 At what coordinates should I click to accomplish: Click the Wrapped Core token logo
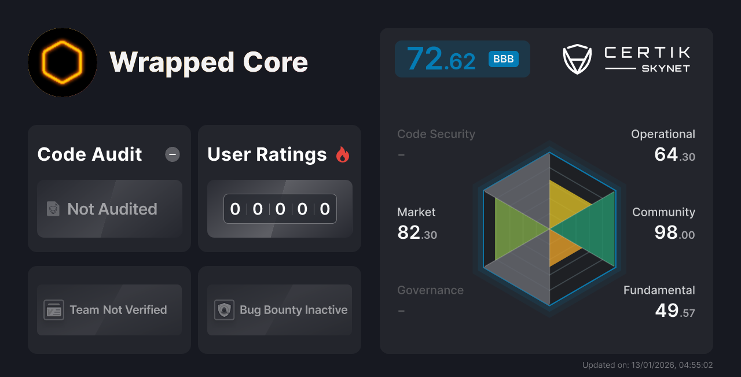click(x=62, y=62)
